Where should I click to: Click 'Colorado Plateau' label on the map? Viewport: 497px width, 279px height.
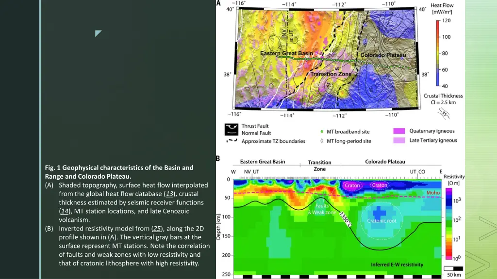point(383,55)
